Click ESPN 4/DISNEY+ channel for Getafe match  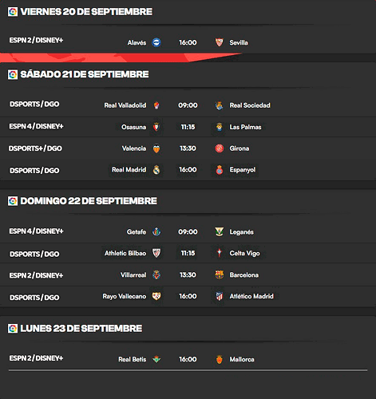36,231
